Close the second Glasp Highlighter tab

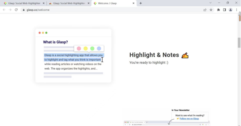[x=89, y=3]
